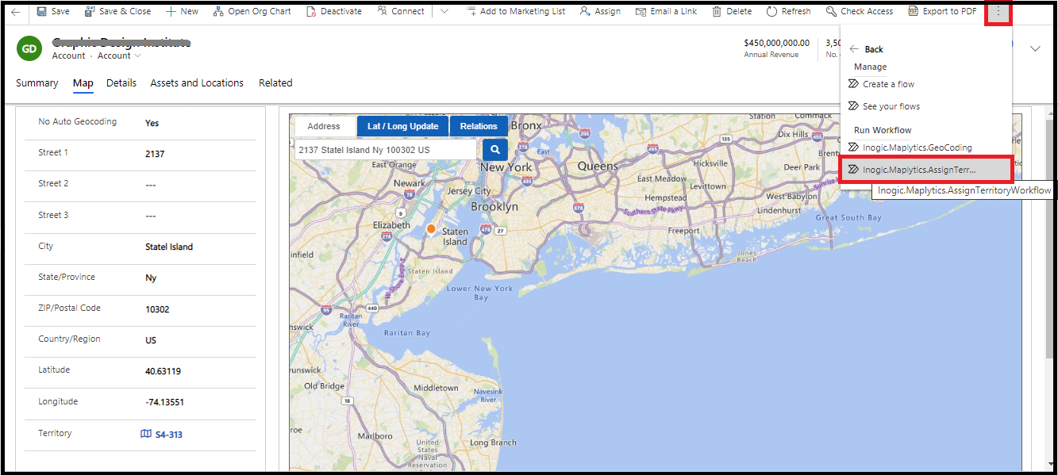Expand the Connect split-button chevron
The image size is (1058, 475).
click(444, 11)
